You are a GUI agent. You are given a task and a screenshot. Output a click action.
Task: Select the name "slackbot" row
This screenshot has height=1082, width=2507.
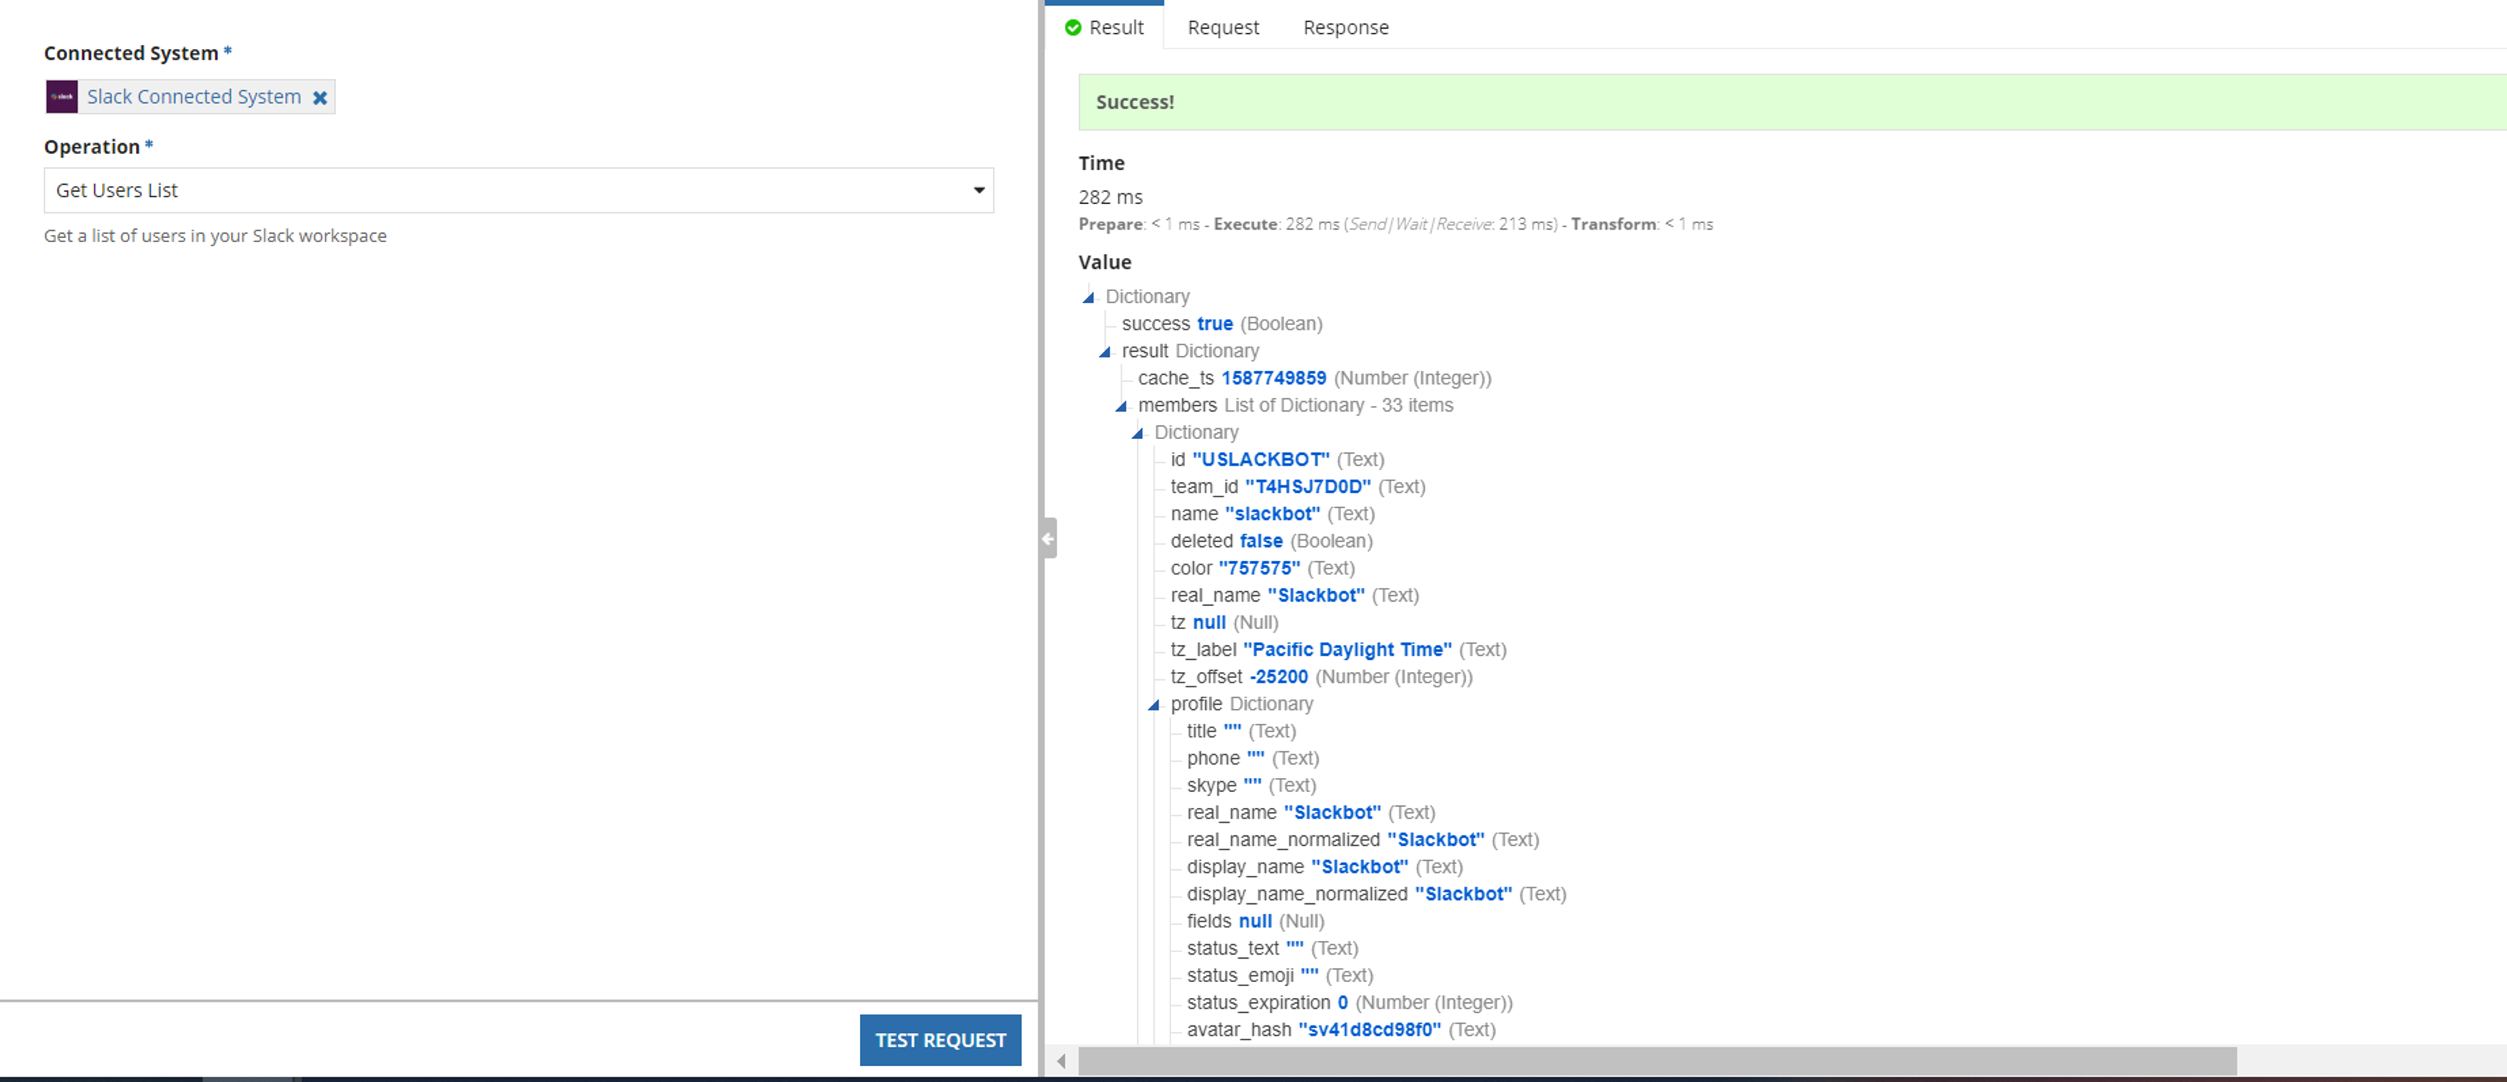point(1272,514)
